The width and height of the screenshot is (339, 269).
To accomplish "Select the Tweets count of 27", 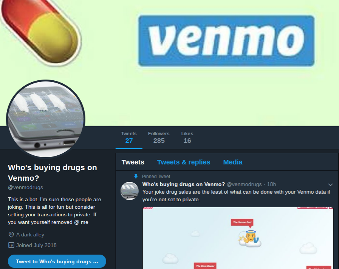I will tap(129, 138).
